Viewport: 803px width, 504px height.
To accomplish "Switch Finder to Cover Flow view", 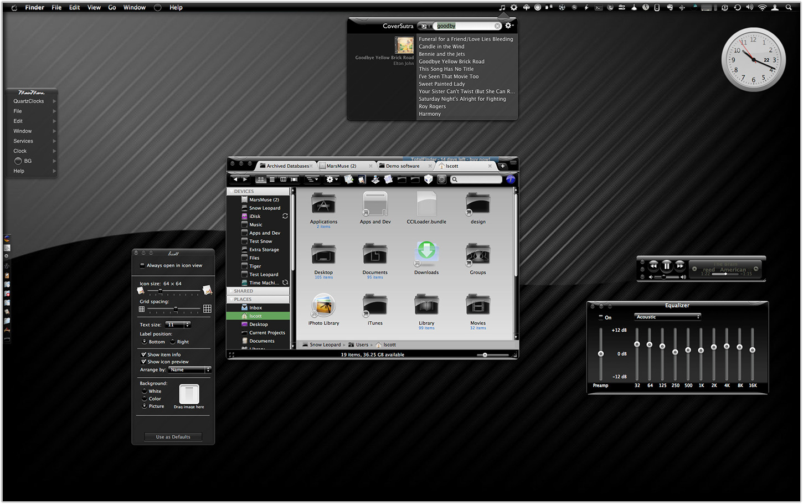I will pyautogui.click(x=294, y=179).
